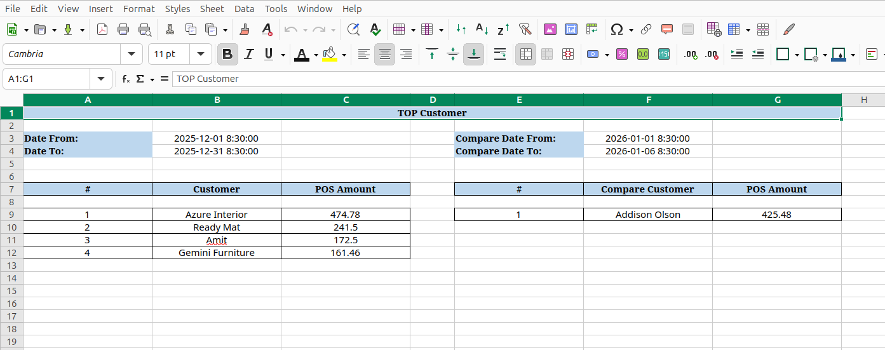Center cell content vertically

[x=453, y=55]
